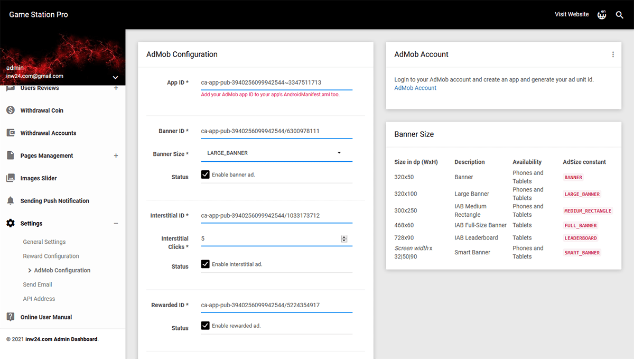634x359 pixels.
Task: Expand the Pages Management plus sign
Action: [116, 156]
